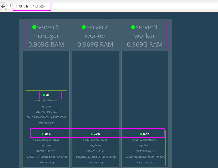Viewport: 218px width, 168px height.
Task: Click image : game2048:latest on server2
Action: point(95,140)
